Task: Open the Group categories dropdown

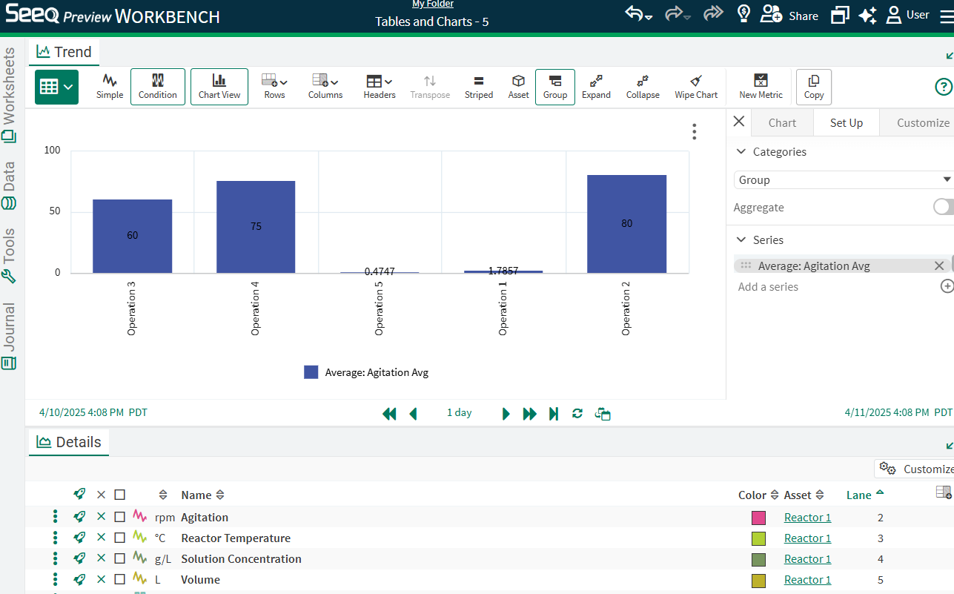Action: [x=842, y=180]
